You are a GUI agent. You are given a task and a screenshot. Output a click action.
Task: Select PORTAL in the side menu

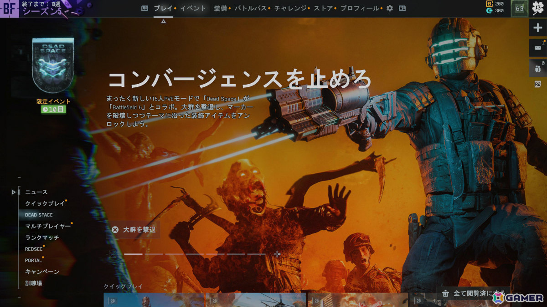(x=33, y=261)
